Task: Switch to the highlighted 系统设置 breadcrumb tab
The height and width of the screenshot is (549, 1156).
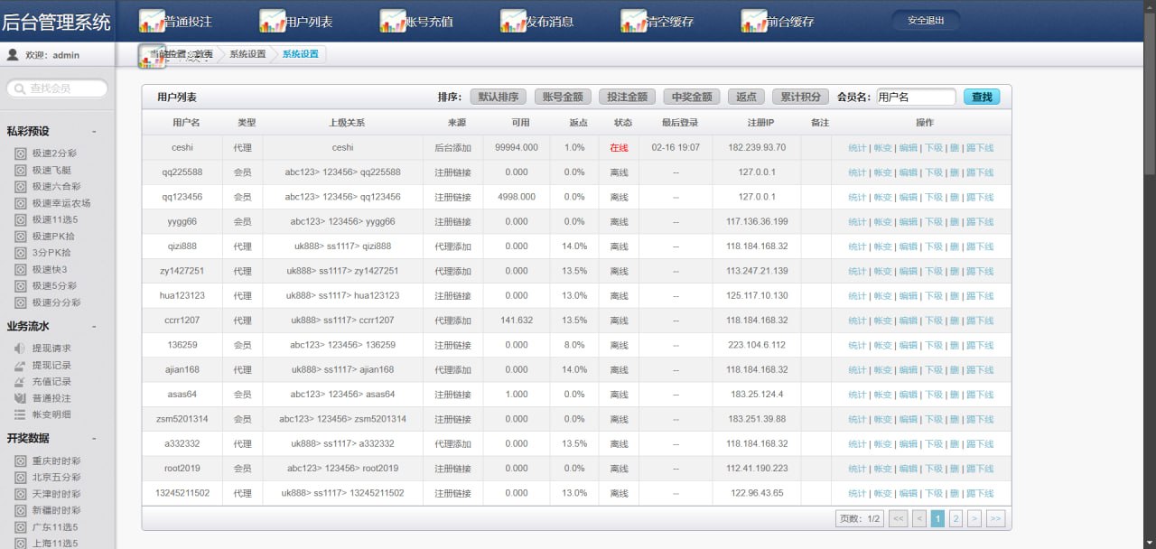Action: (x=300, y=54)
